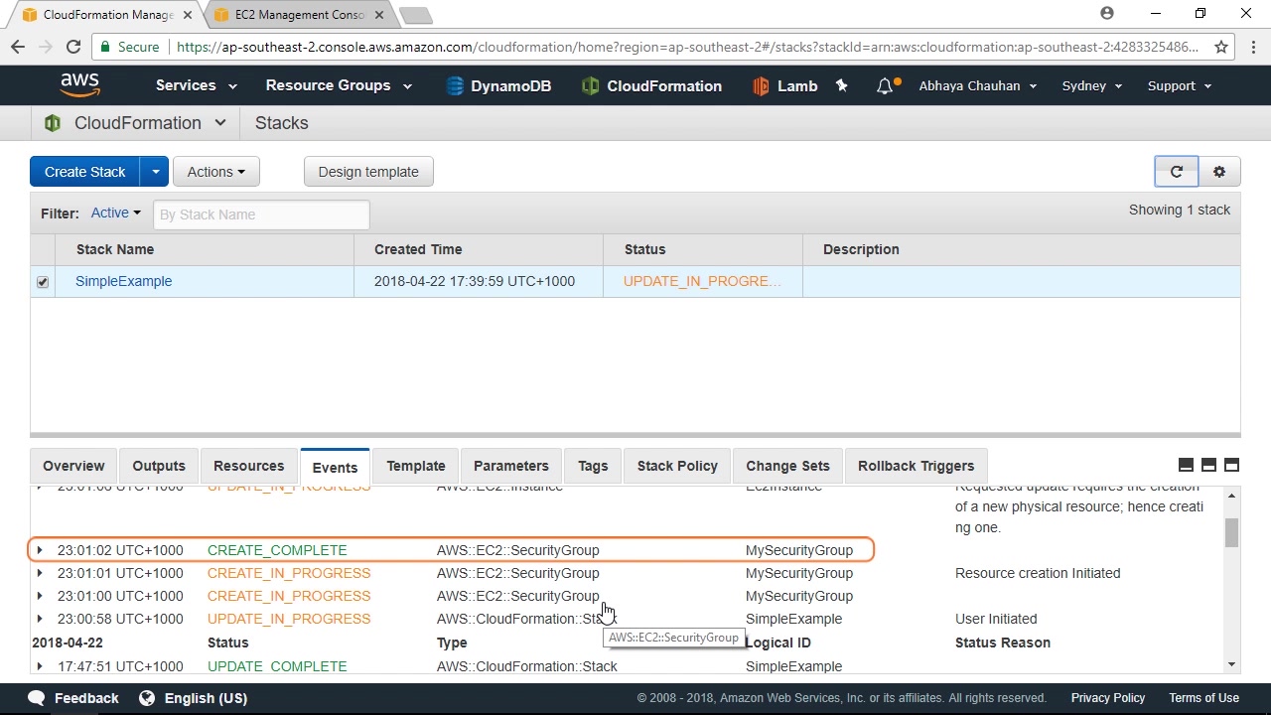Open the Actions dropdown
Viewport: 1271px width, 715px height.
(216, 172)
